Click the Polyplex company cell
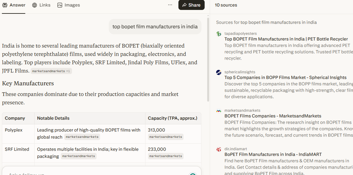This screenshot has width=353, height=175. click(18, 134)
